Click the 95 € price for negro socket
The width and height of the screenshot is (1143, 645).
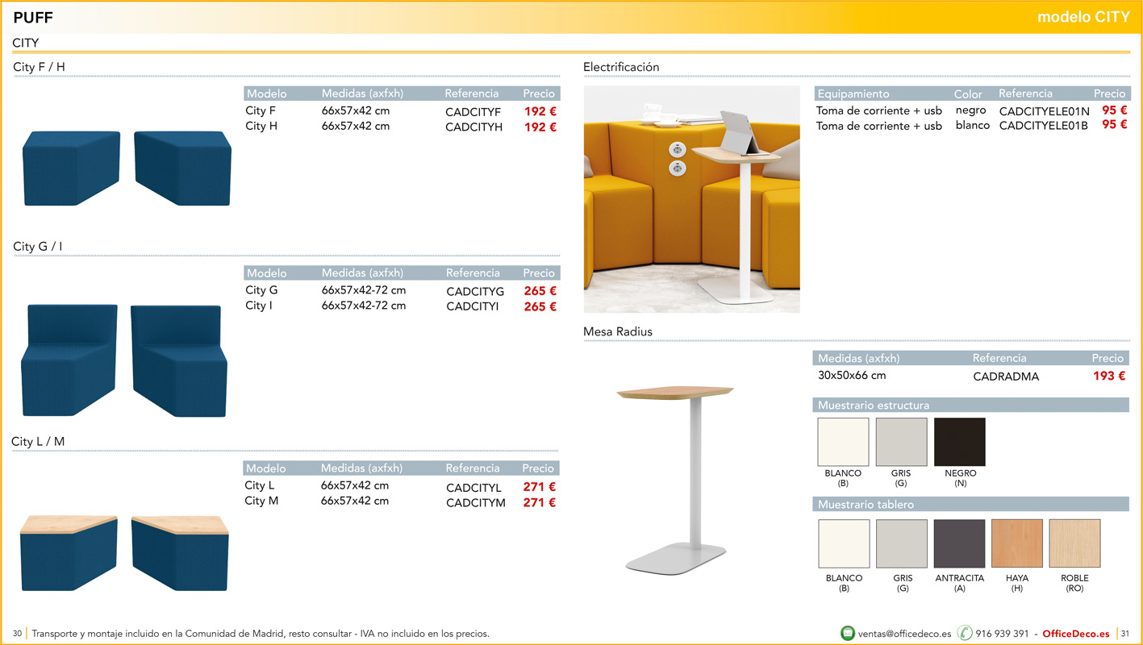(1115, 110)
